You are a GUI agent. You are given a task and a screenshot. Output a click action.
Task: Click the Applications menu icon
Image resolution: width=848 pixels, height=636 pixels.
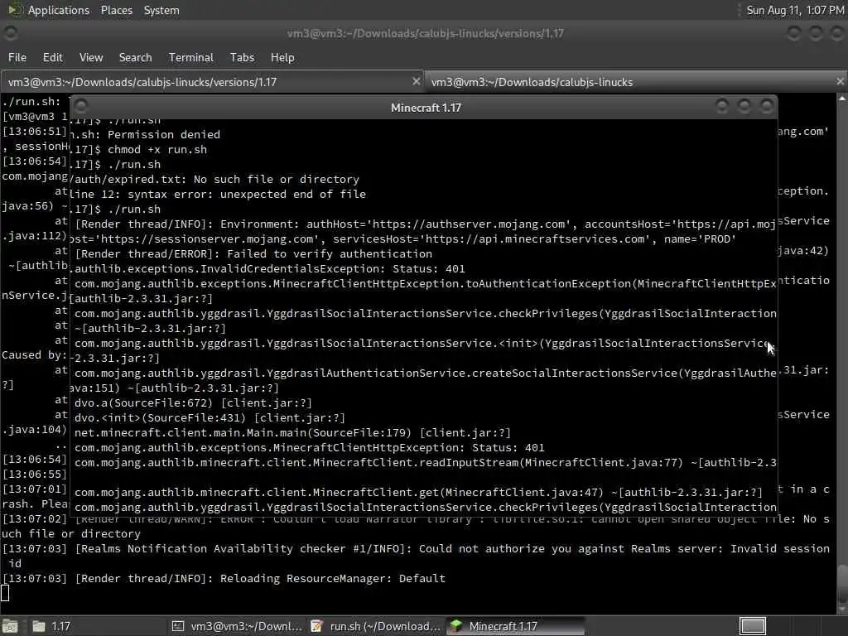point(15,10)
